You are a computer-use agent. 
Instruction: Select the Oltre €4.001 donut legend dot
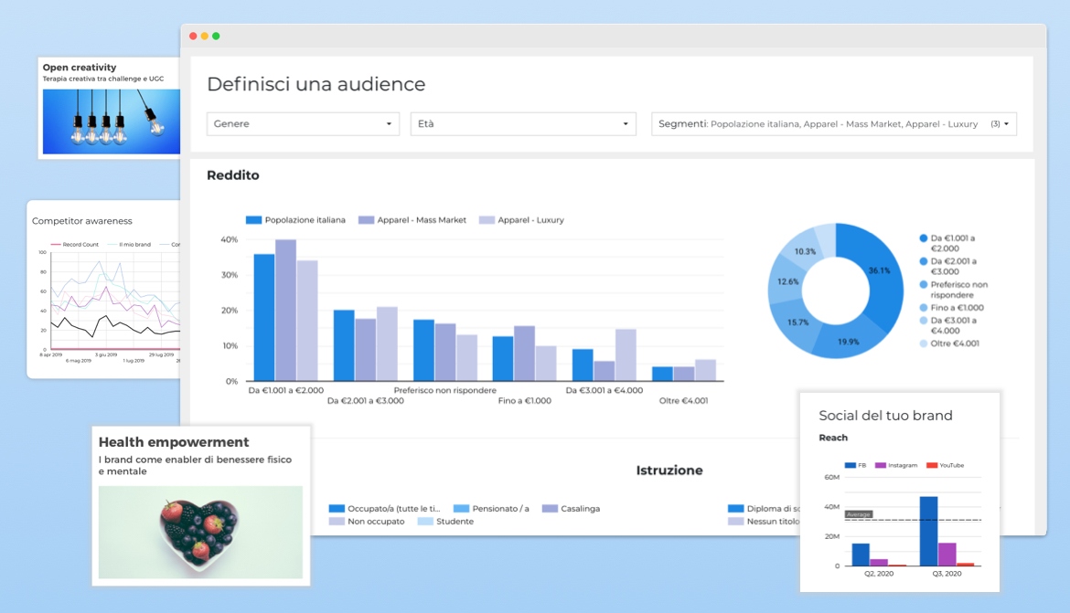click(x=924, y=343)
